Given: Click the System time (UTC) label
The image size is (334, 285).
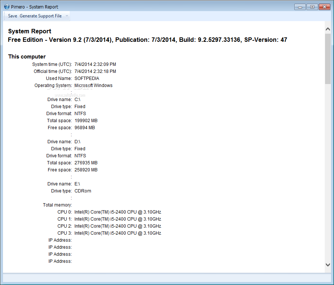Looking at the screenshot, I should 52,64.
